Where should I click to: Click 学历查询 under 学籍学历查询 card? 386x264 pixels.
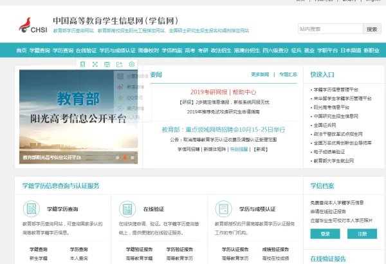[x=78, y=249]
